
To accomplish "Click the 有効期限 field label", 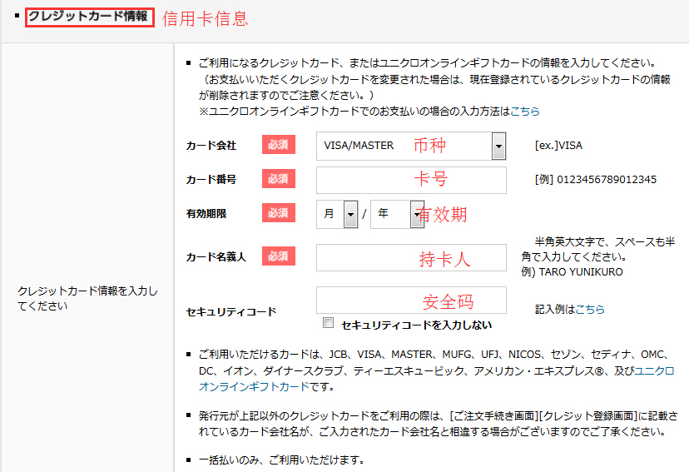I will click(206, 214).
